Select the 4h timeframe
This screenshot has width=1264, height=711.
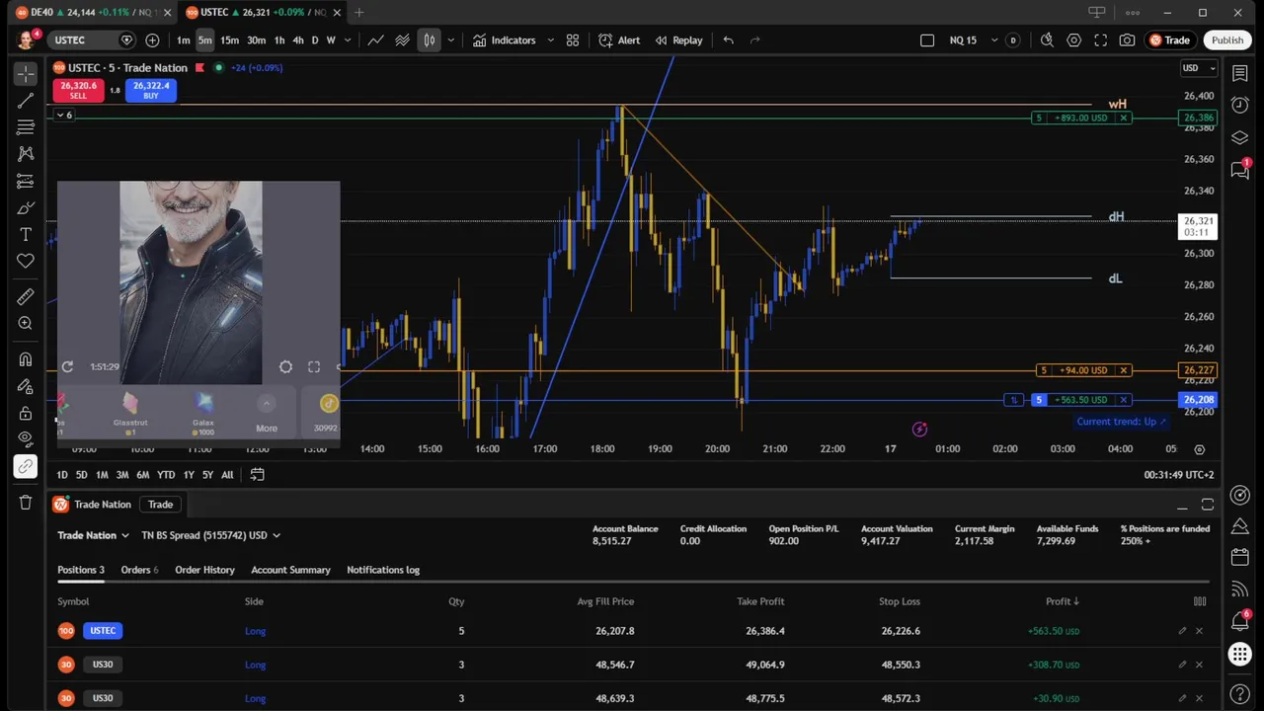[298, 40]
